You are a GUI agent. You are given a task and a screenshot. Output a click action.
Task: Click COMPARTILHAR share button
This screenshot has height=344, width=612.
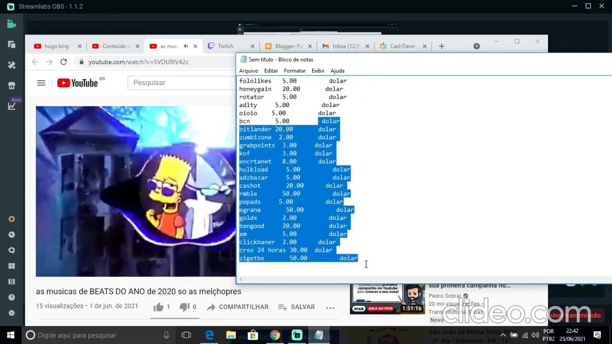pyautogui.click(x=238, y=307)
